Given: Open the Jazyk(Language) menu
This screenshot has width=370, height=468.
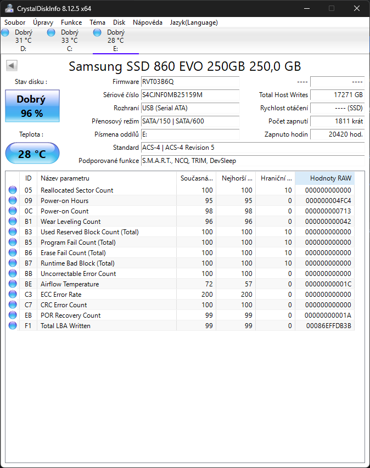Looking at the screenshot, I should click(x=194, y=22).
